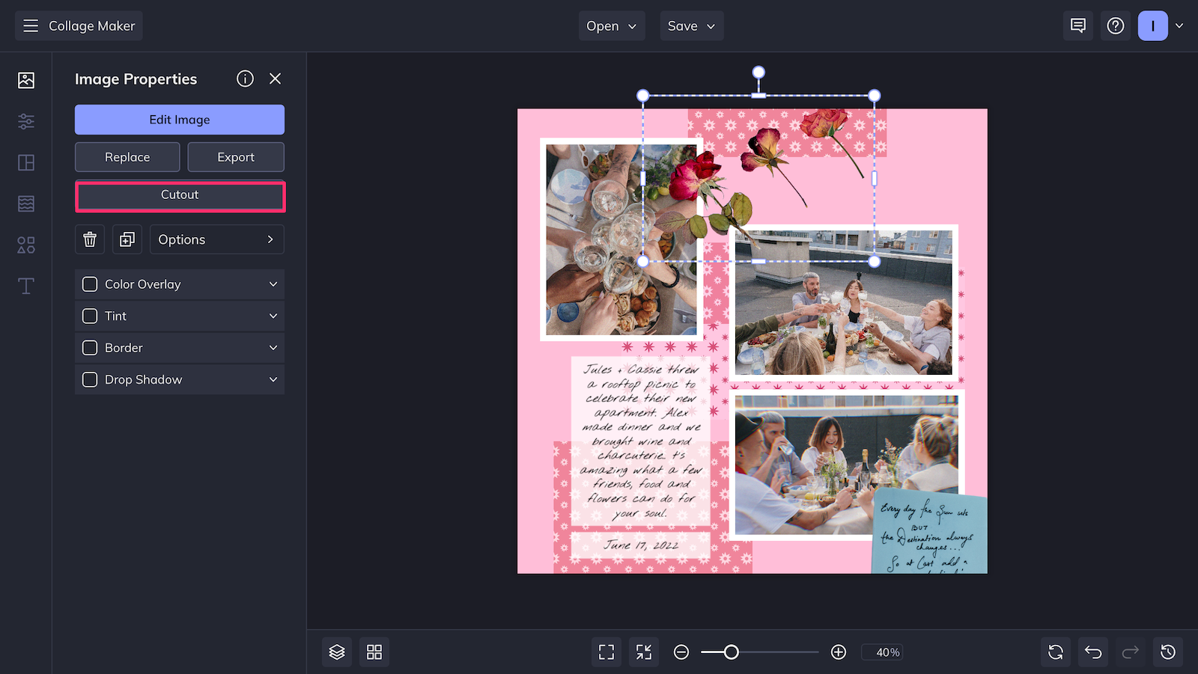Open the Photos panel in the sidebar
Viewport: 1198px width, 674px height.
point(25,79)
